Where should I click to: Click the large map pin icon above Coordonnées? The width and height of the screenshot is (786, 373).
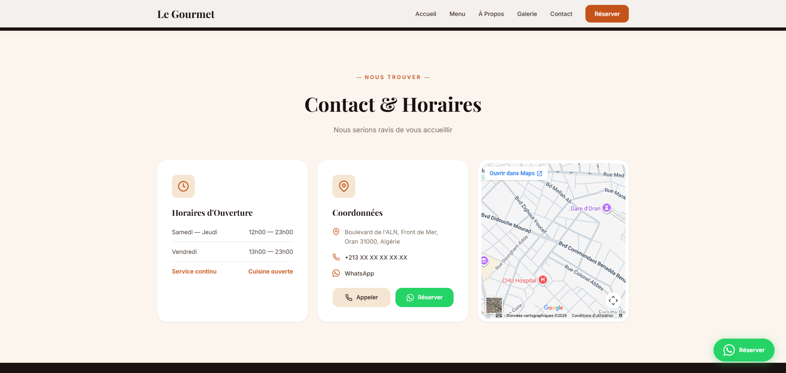pos(344,186)
